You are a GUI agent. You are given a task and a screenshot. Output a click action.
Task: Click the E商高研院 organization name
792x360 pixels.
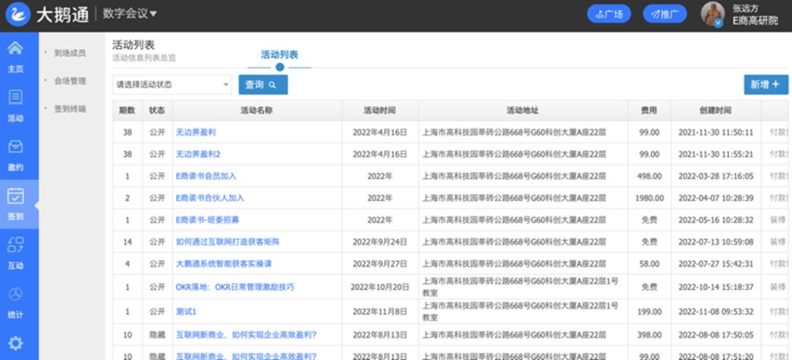pos(755,21)
